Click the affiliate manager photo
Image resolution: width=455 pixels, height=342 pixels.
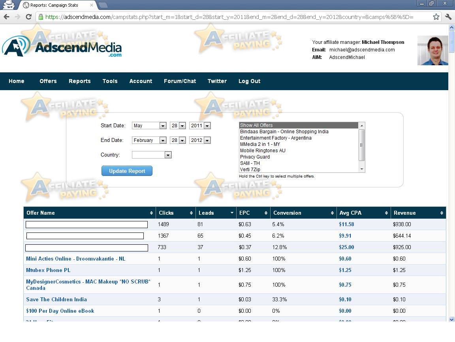coord(432,50)
